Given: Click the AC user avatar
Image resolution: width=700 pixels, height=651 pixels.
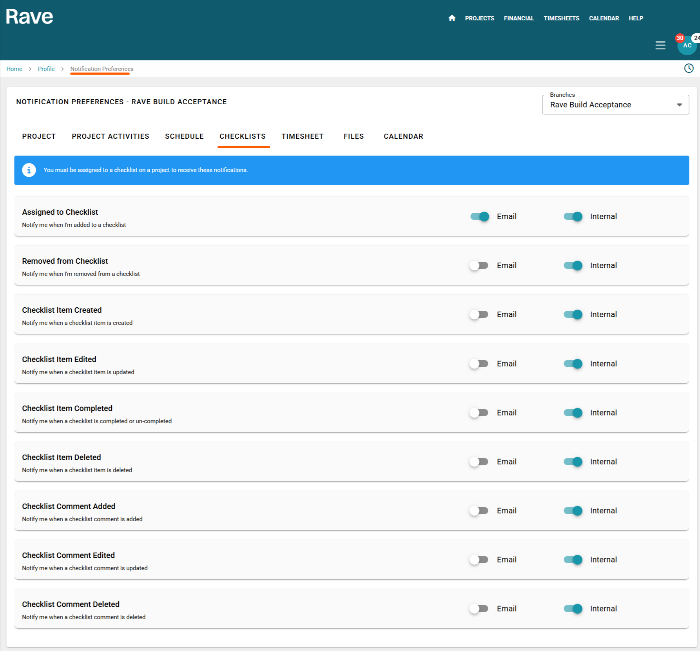Looking at the screenshot, I should pos(687,46).
